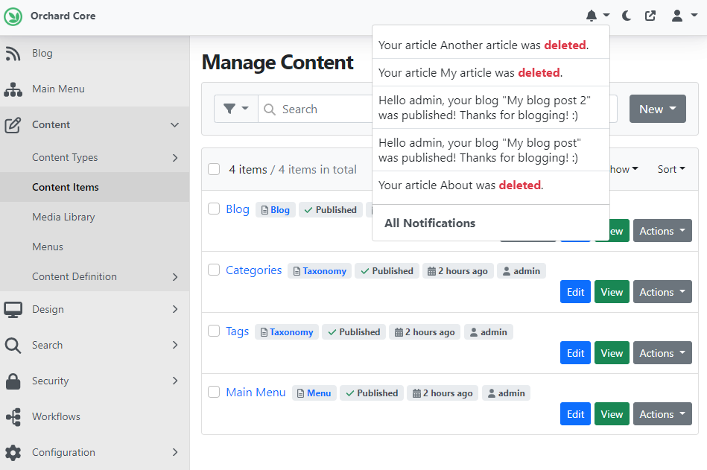707x470 pixels.
Task: Click the filter funnel icon
Action: (x=229, y=109)
